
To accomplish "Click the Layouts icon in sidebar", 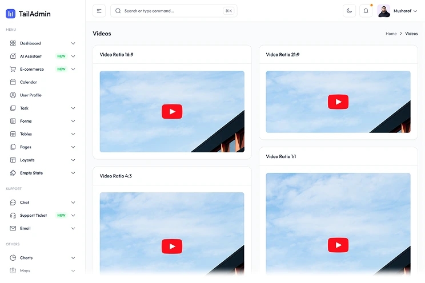I will tap(13, 160).
